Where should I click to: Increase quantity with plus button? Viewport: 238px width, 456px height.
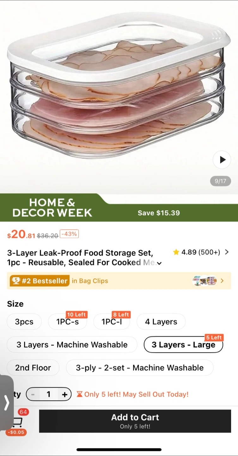point(64,395)
